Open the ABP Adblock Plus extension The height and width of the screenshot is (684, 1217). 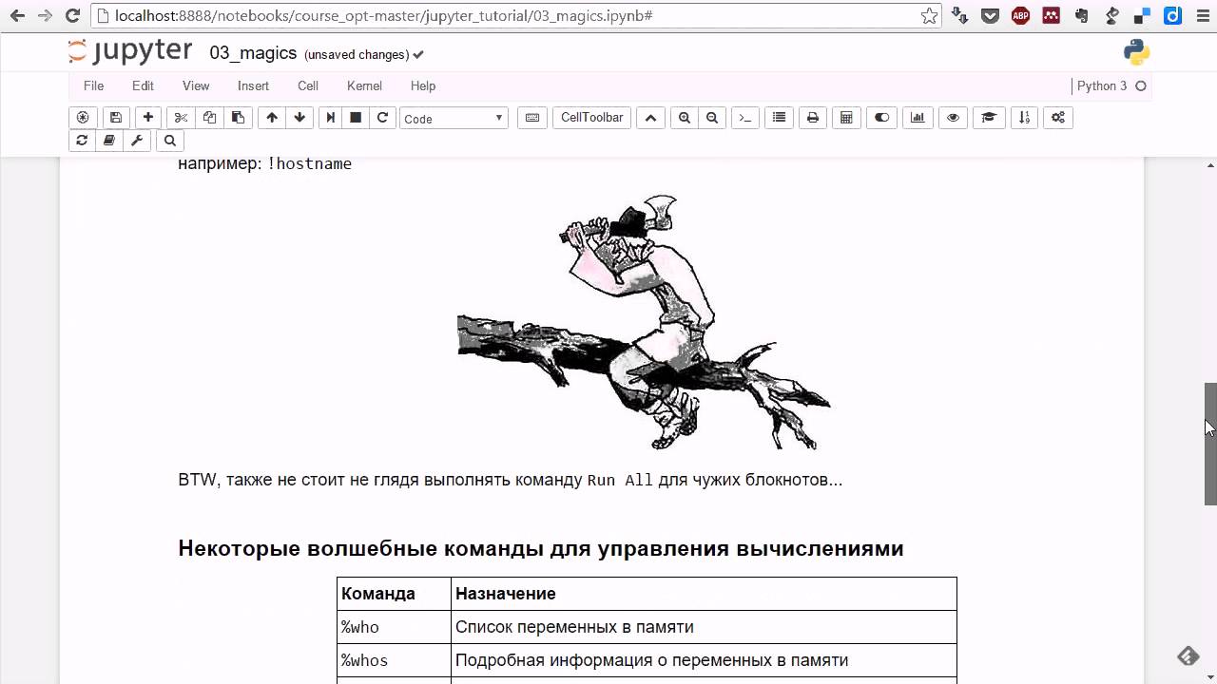(1020, 15)
